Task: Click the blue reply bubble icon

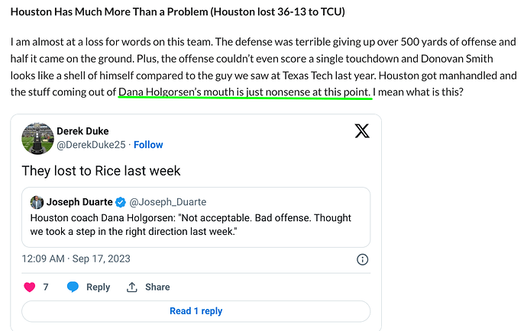Action: 73,287
